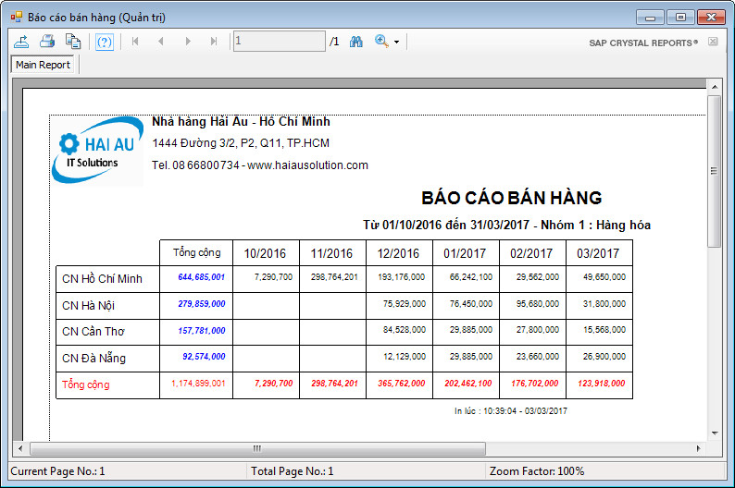The image size is (735, 488).
Task: Click 'Current Page No.: 1' status text
Action: click(57, 471)
